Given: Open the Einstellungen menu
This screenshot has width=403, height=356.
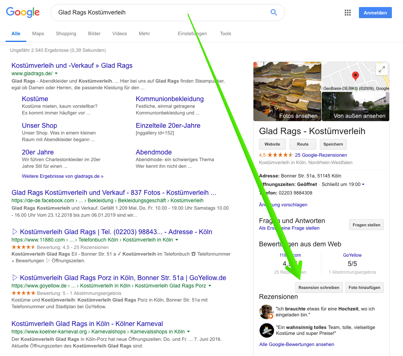Looking at the screenshot, I should [x=192, y=34].
